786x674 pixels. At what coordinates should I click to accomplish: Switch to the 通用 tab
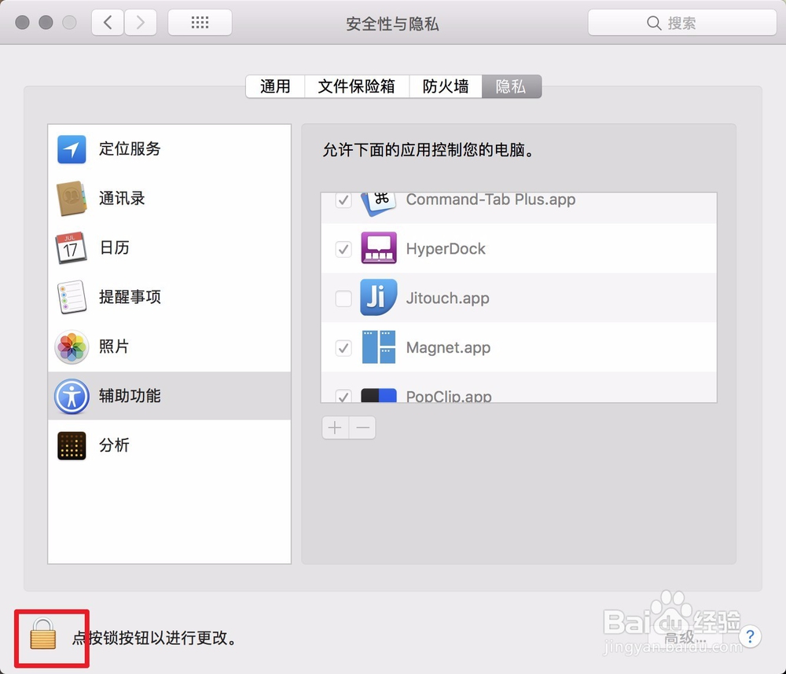[274, 86]
